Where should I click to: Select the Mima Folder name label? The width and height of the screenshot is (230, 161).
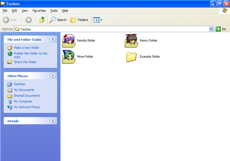click(85, 57)
